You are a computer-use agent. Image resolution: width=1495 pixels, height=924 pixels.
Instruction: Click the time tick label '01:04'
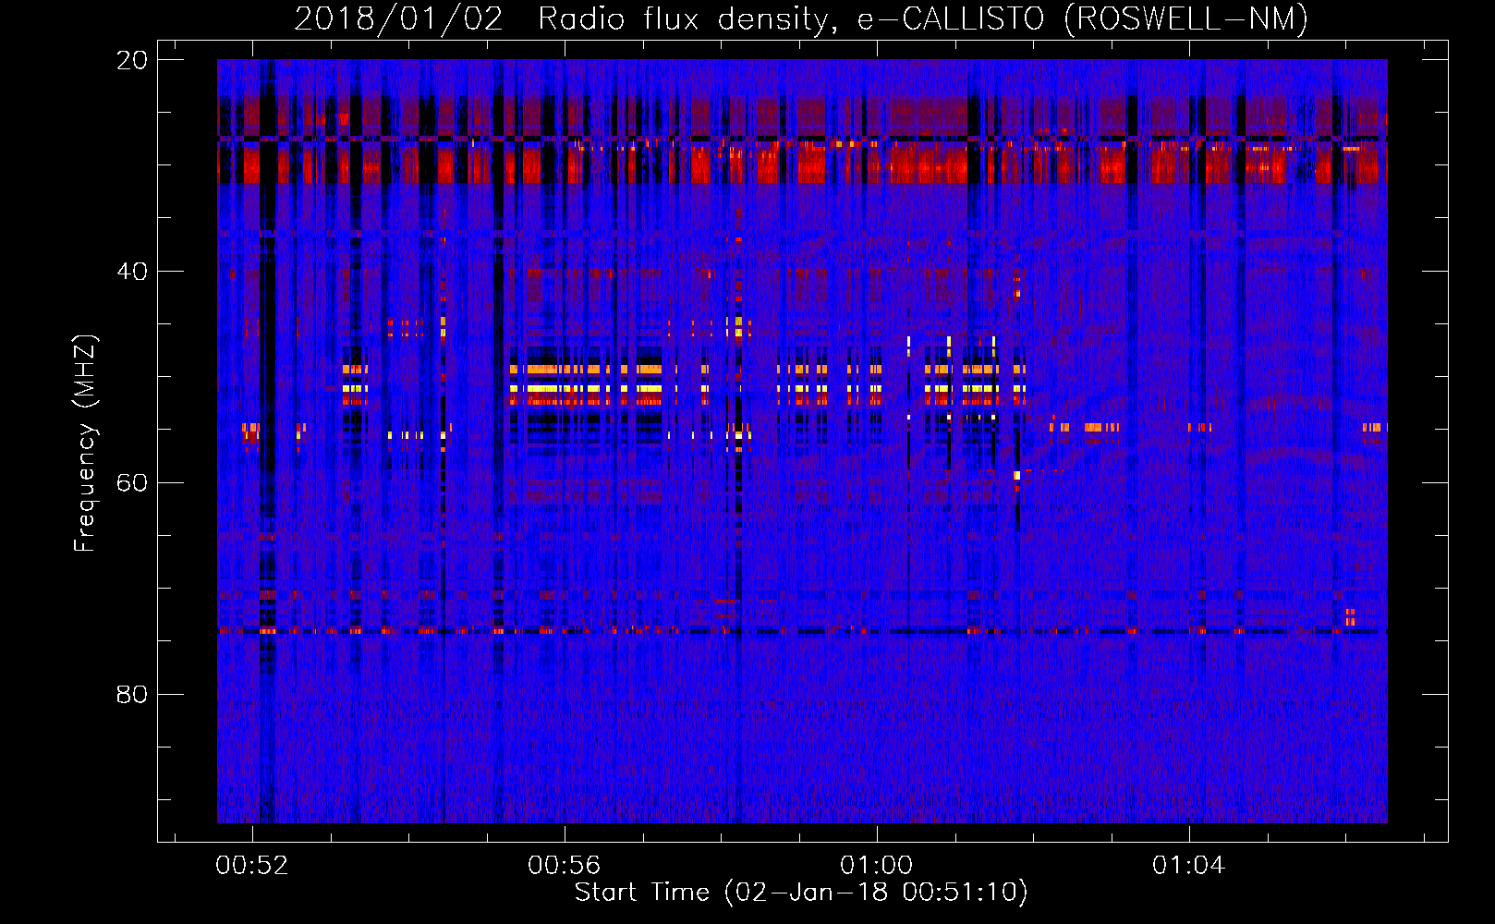(1188, 865)
